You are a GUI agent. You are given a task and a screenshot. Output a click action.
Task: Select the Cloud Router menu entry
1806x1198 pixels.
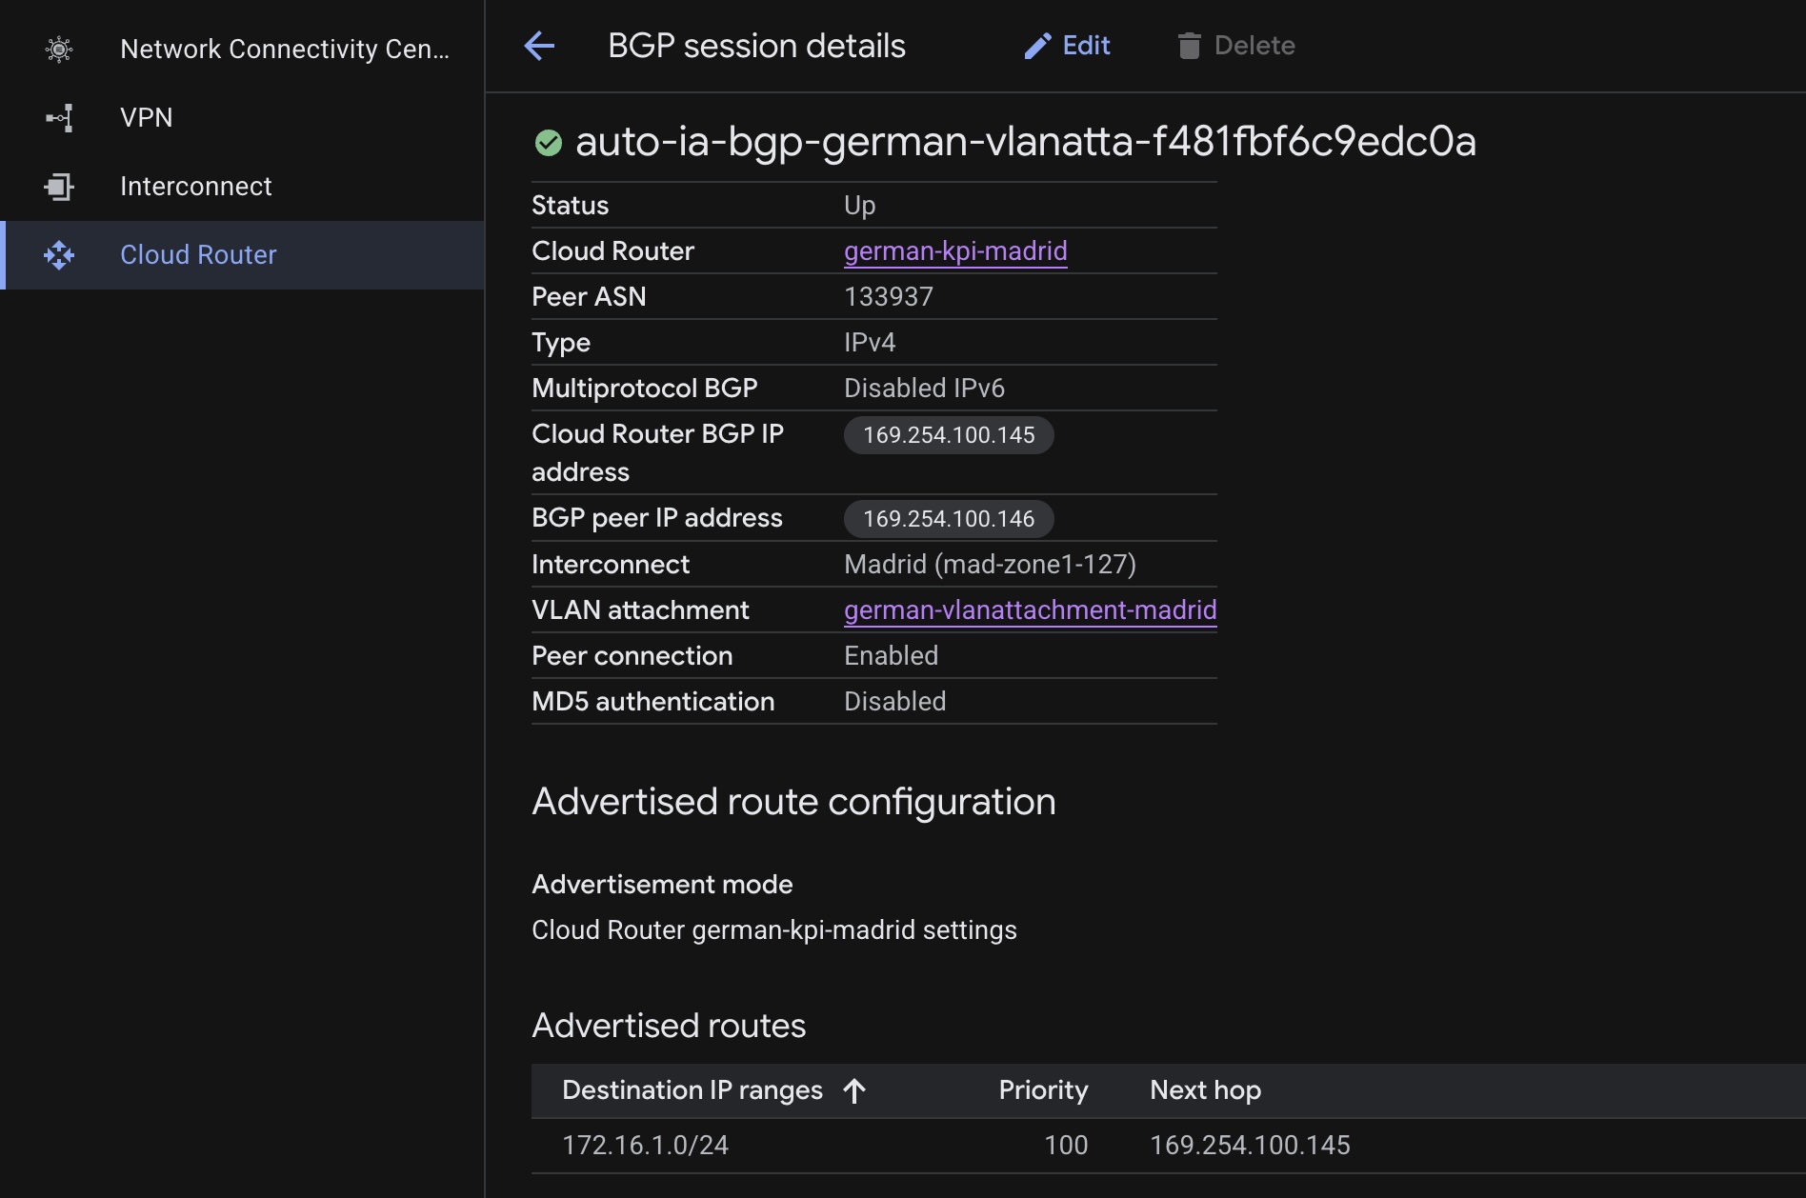(x=197, y=254)
